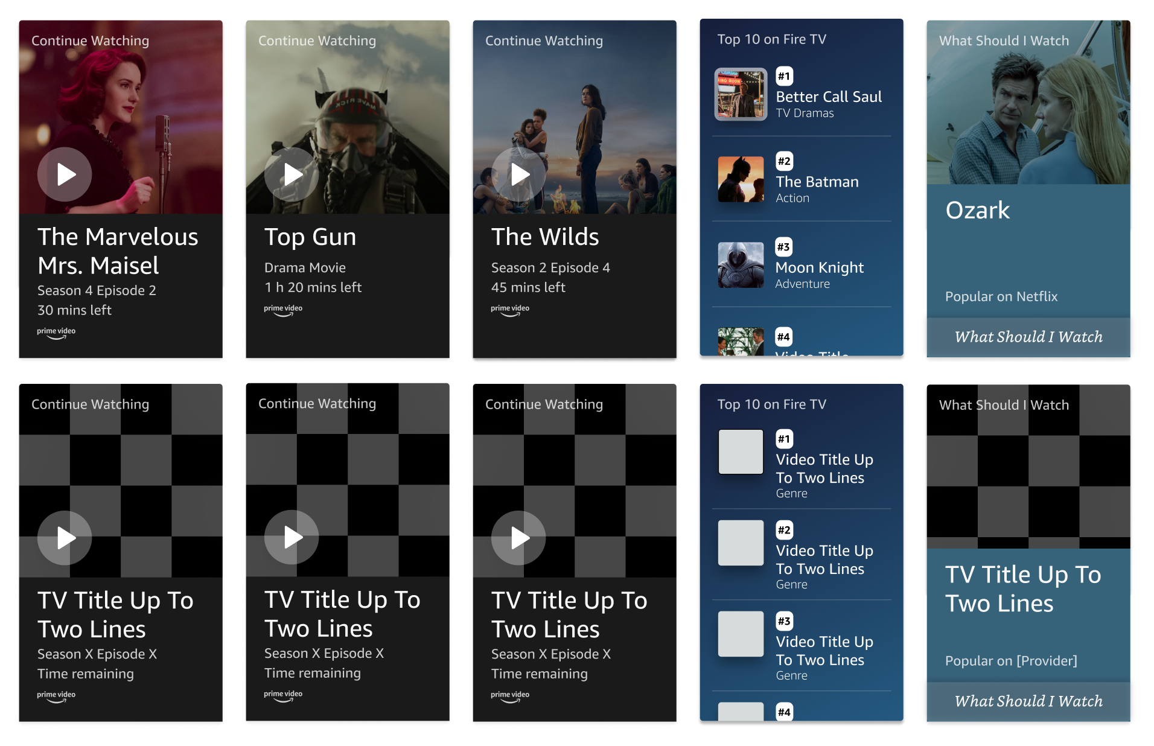1154x746 pixels.
Task: Click 'Video Title Up To Two Lines' under placeholder #2
Action: [x=824, y=559]
